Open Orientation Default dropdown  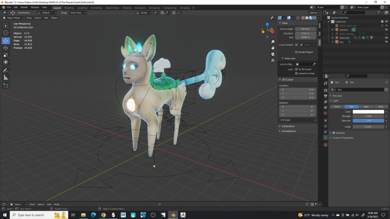pos(47,13)
